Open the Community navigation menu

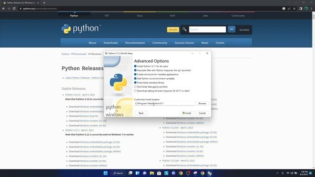(159, 43)
